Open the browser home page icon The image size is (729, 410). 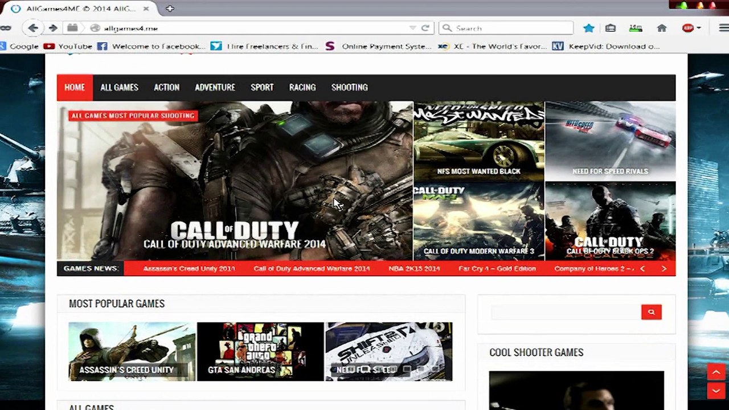662,28
